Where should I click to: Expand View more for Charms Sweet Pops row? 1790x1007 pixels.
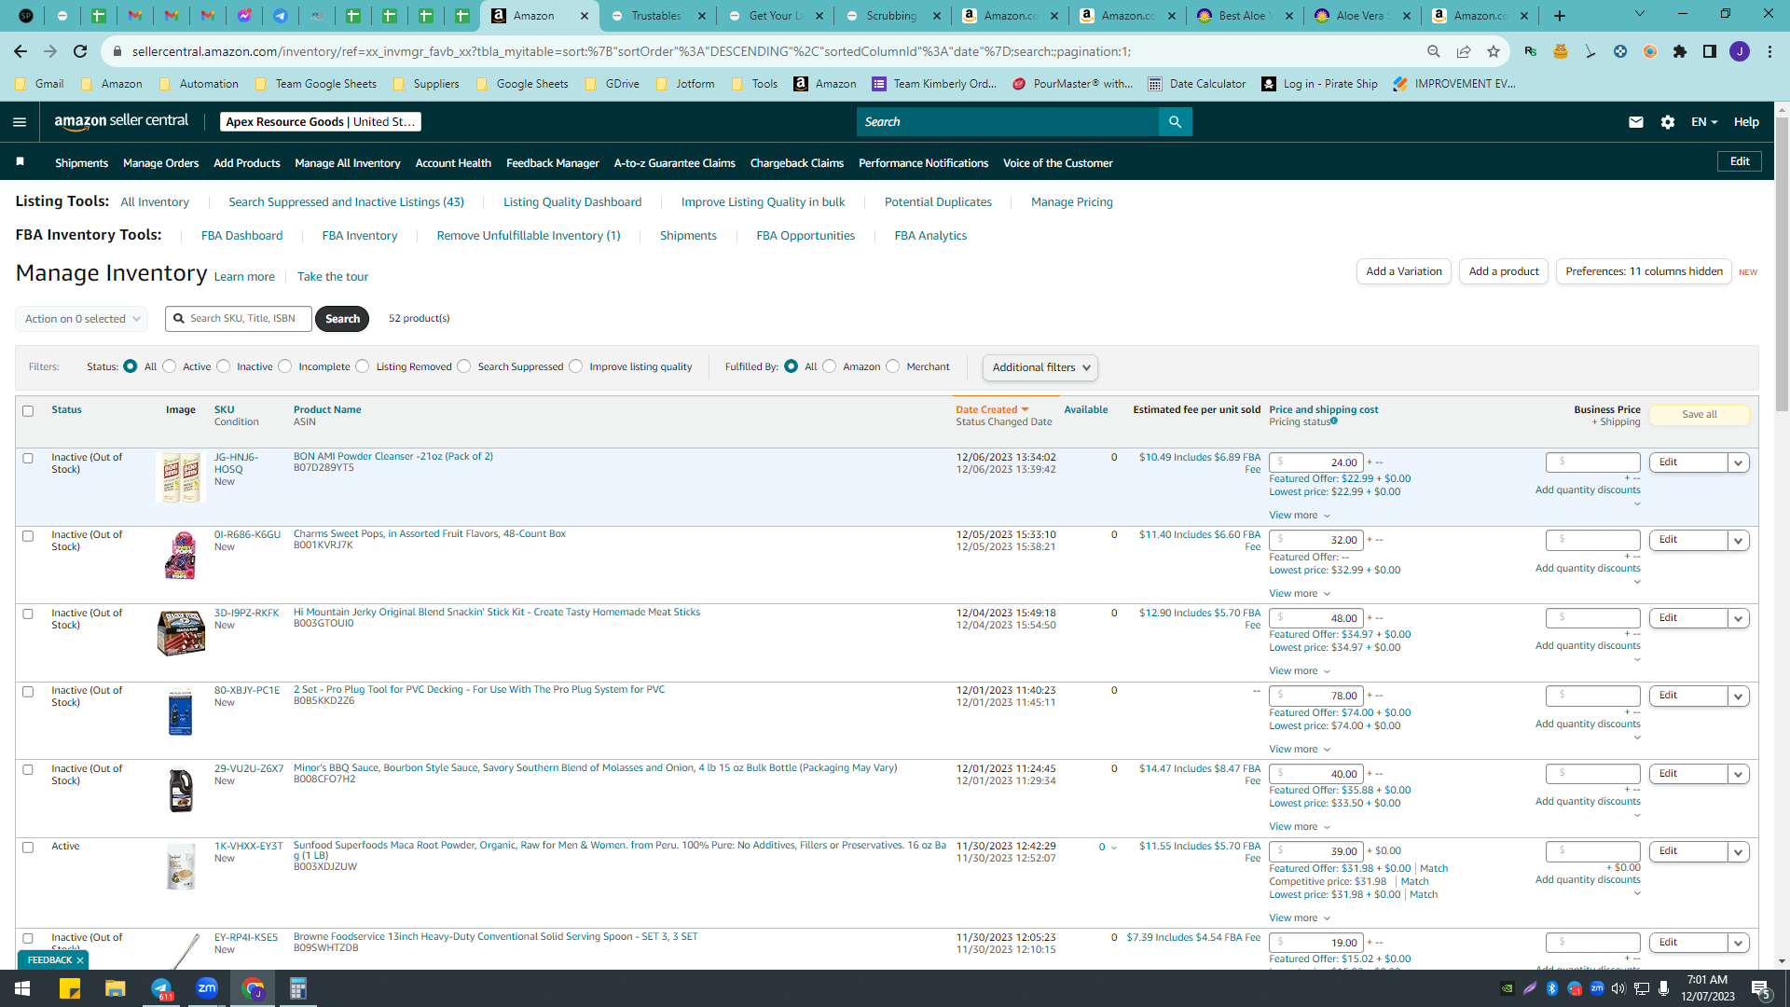pos(1300,594)
